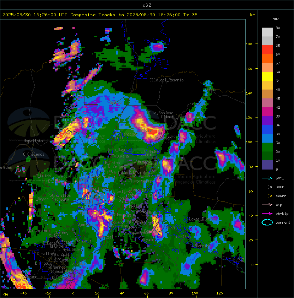Select the Clla.del_Rosario map label

[x=166, y=80]
